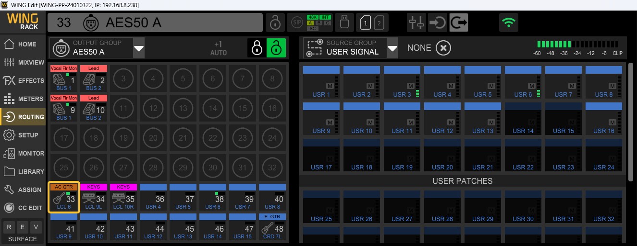This screenshot has width=637, height=246.
Task: Select SD card 2 icon
Action: click(379, 22)
